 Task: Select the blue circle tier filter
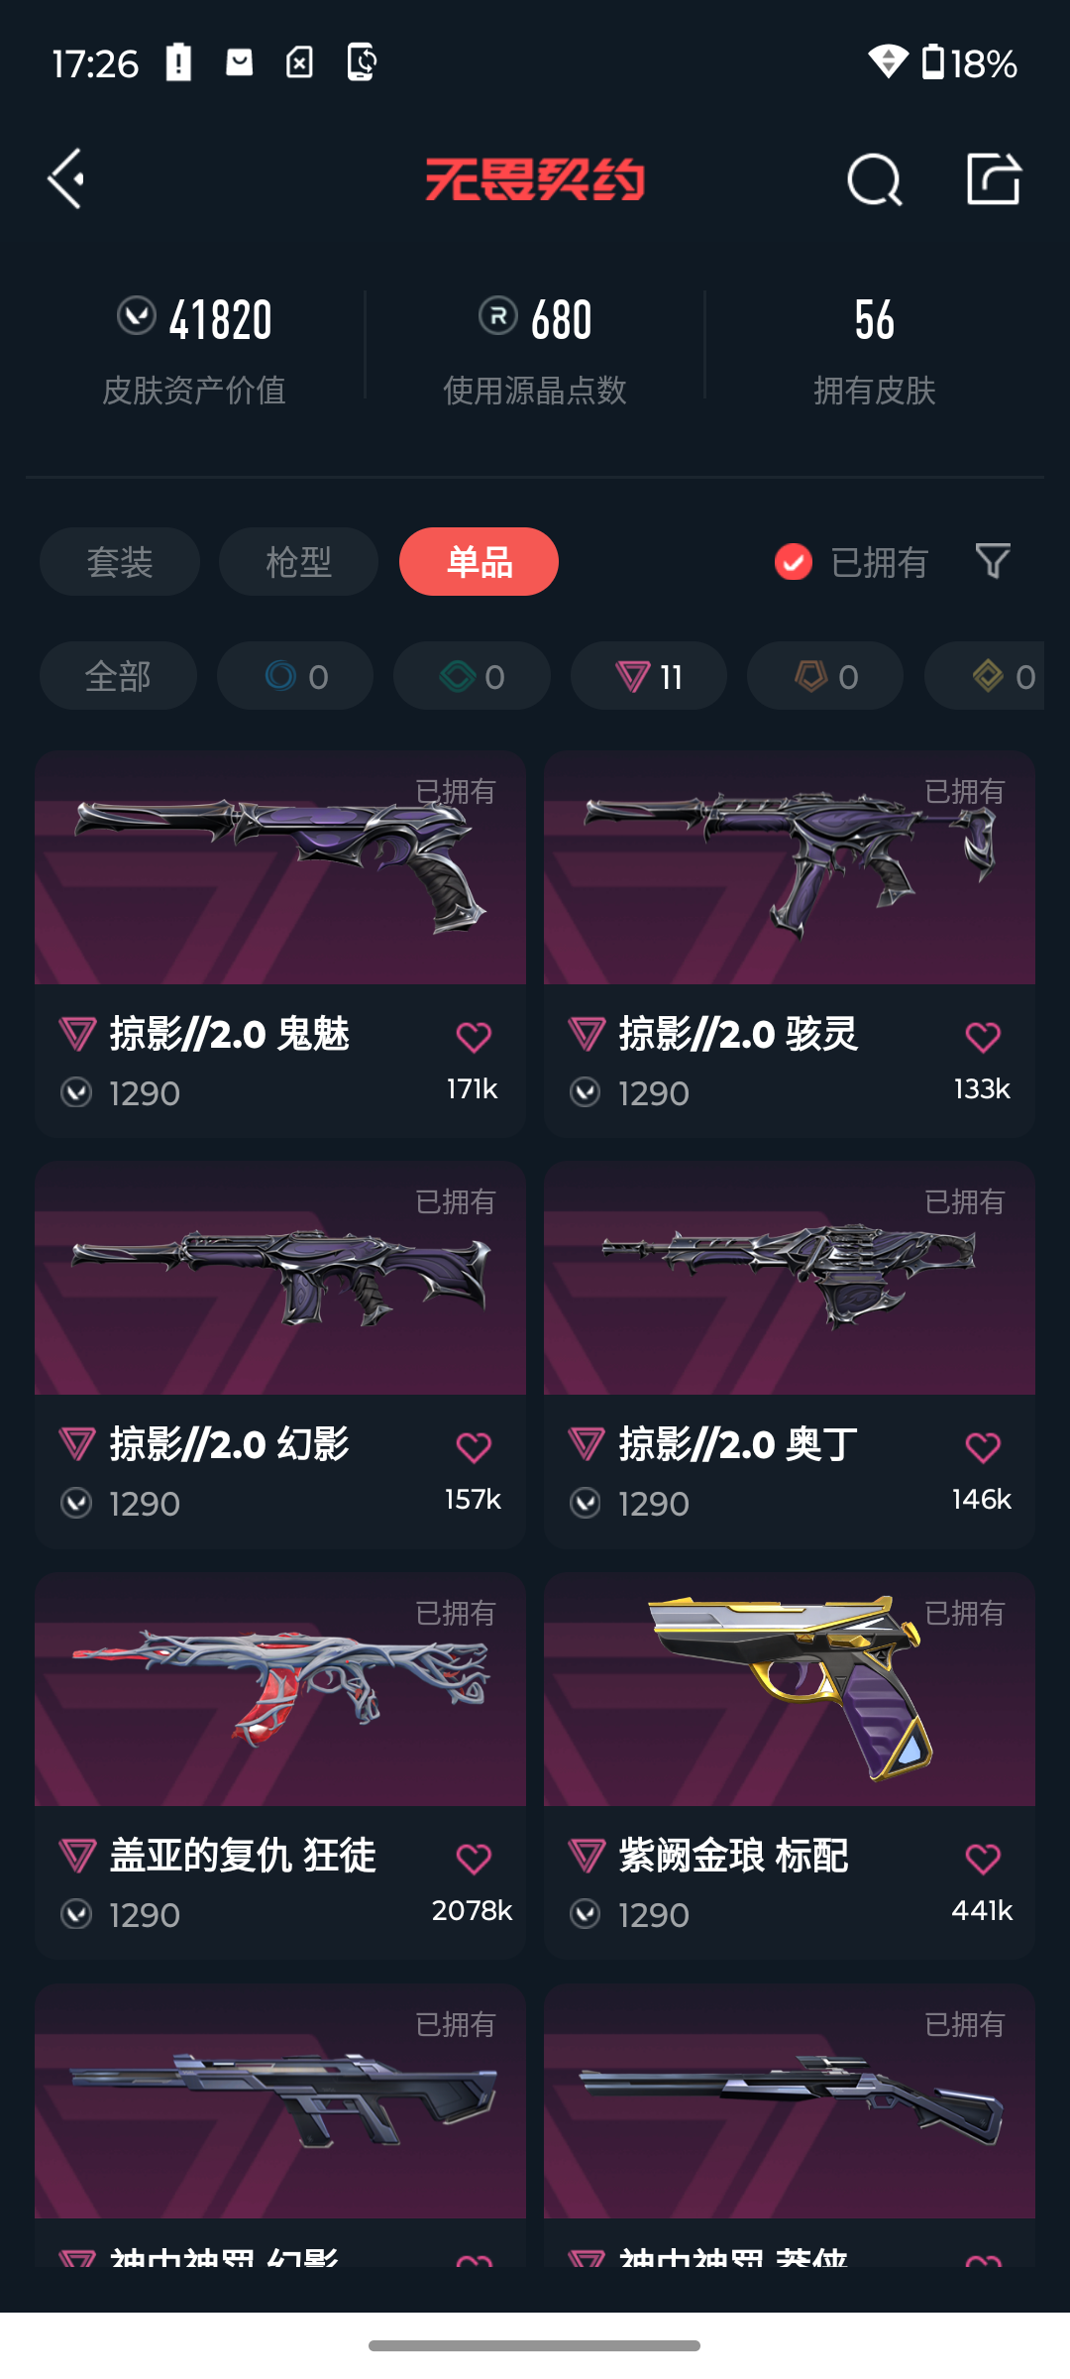click(295, 676)
